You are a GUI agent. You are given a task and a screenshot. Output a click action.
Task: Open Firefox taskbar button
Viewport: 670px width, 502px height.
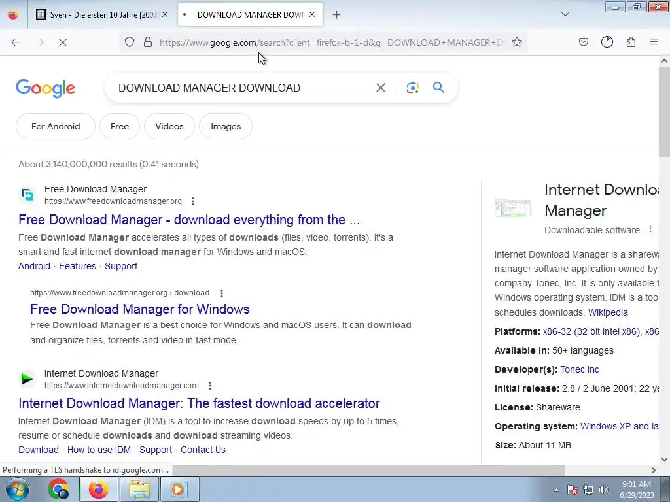tap(99, 489)
